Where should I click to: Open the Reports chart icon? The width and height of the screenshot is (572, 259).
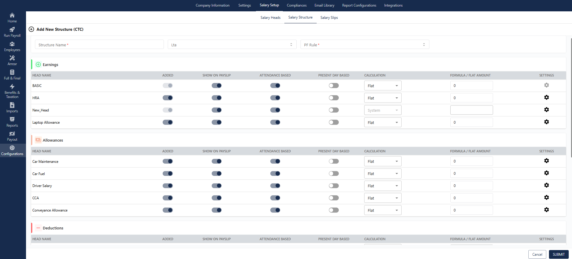click(x=12, y=119)
